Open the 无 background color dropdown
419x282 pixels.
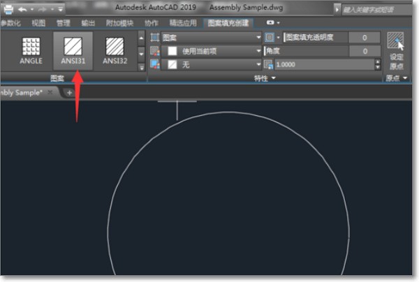[x=258, y=64]
